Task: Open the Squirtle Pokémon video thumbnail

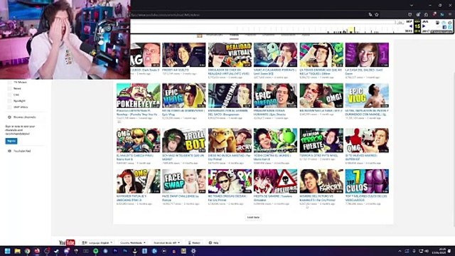Action: tap(275, 55)
